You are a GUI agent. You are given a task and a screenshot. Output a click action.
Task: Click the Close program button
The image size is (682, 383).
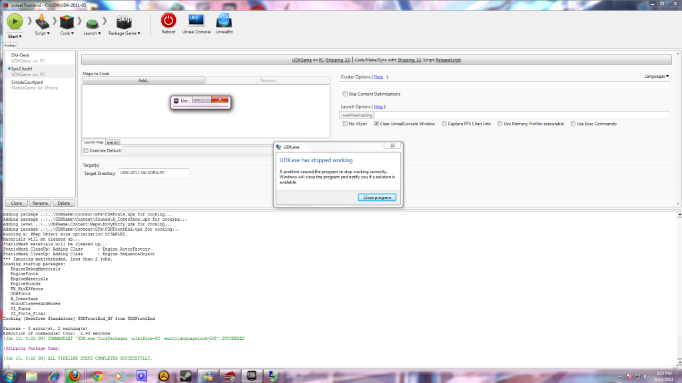[x=377, y=197]
